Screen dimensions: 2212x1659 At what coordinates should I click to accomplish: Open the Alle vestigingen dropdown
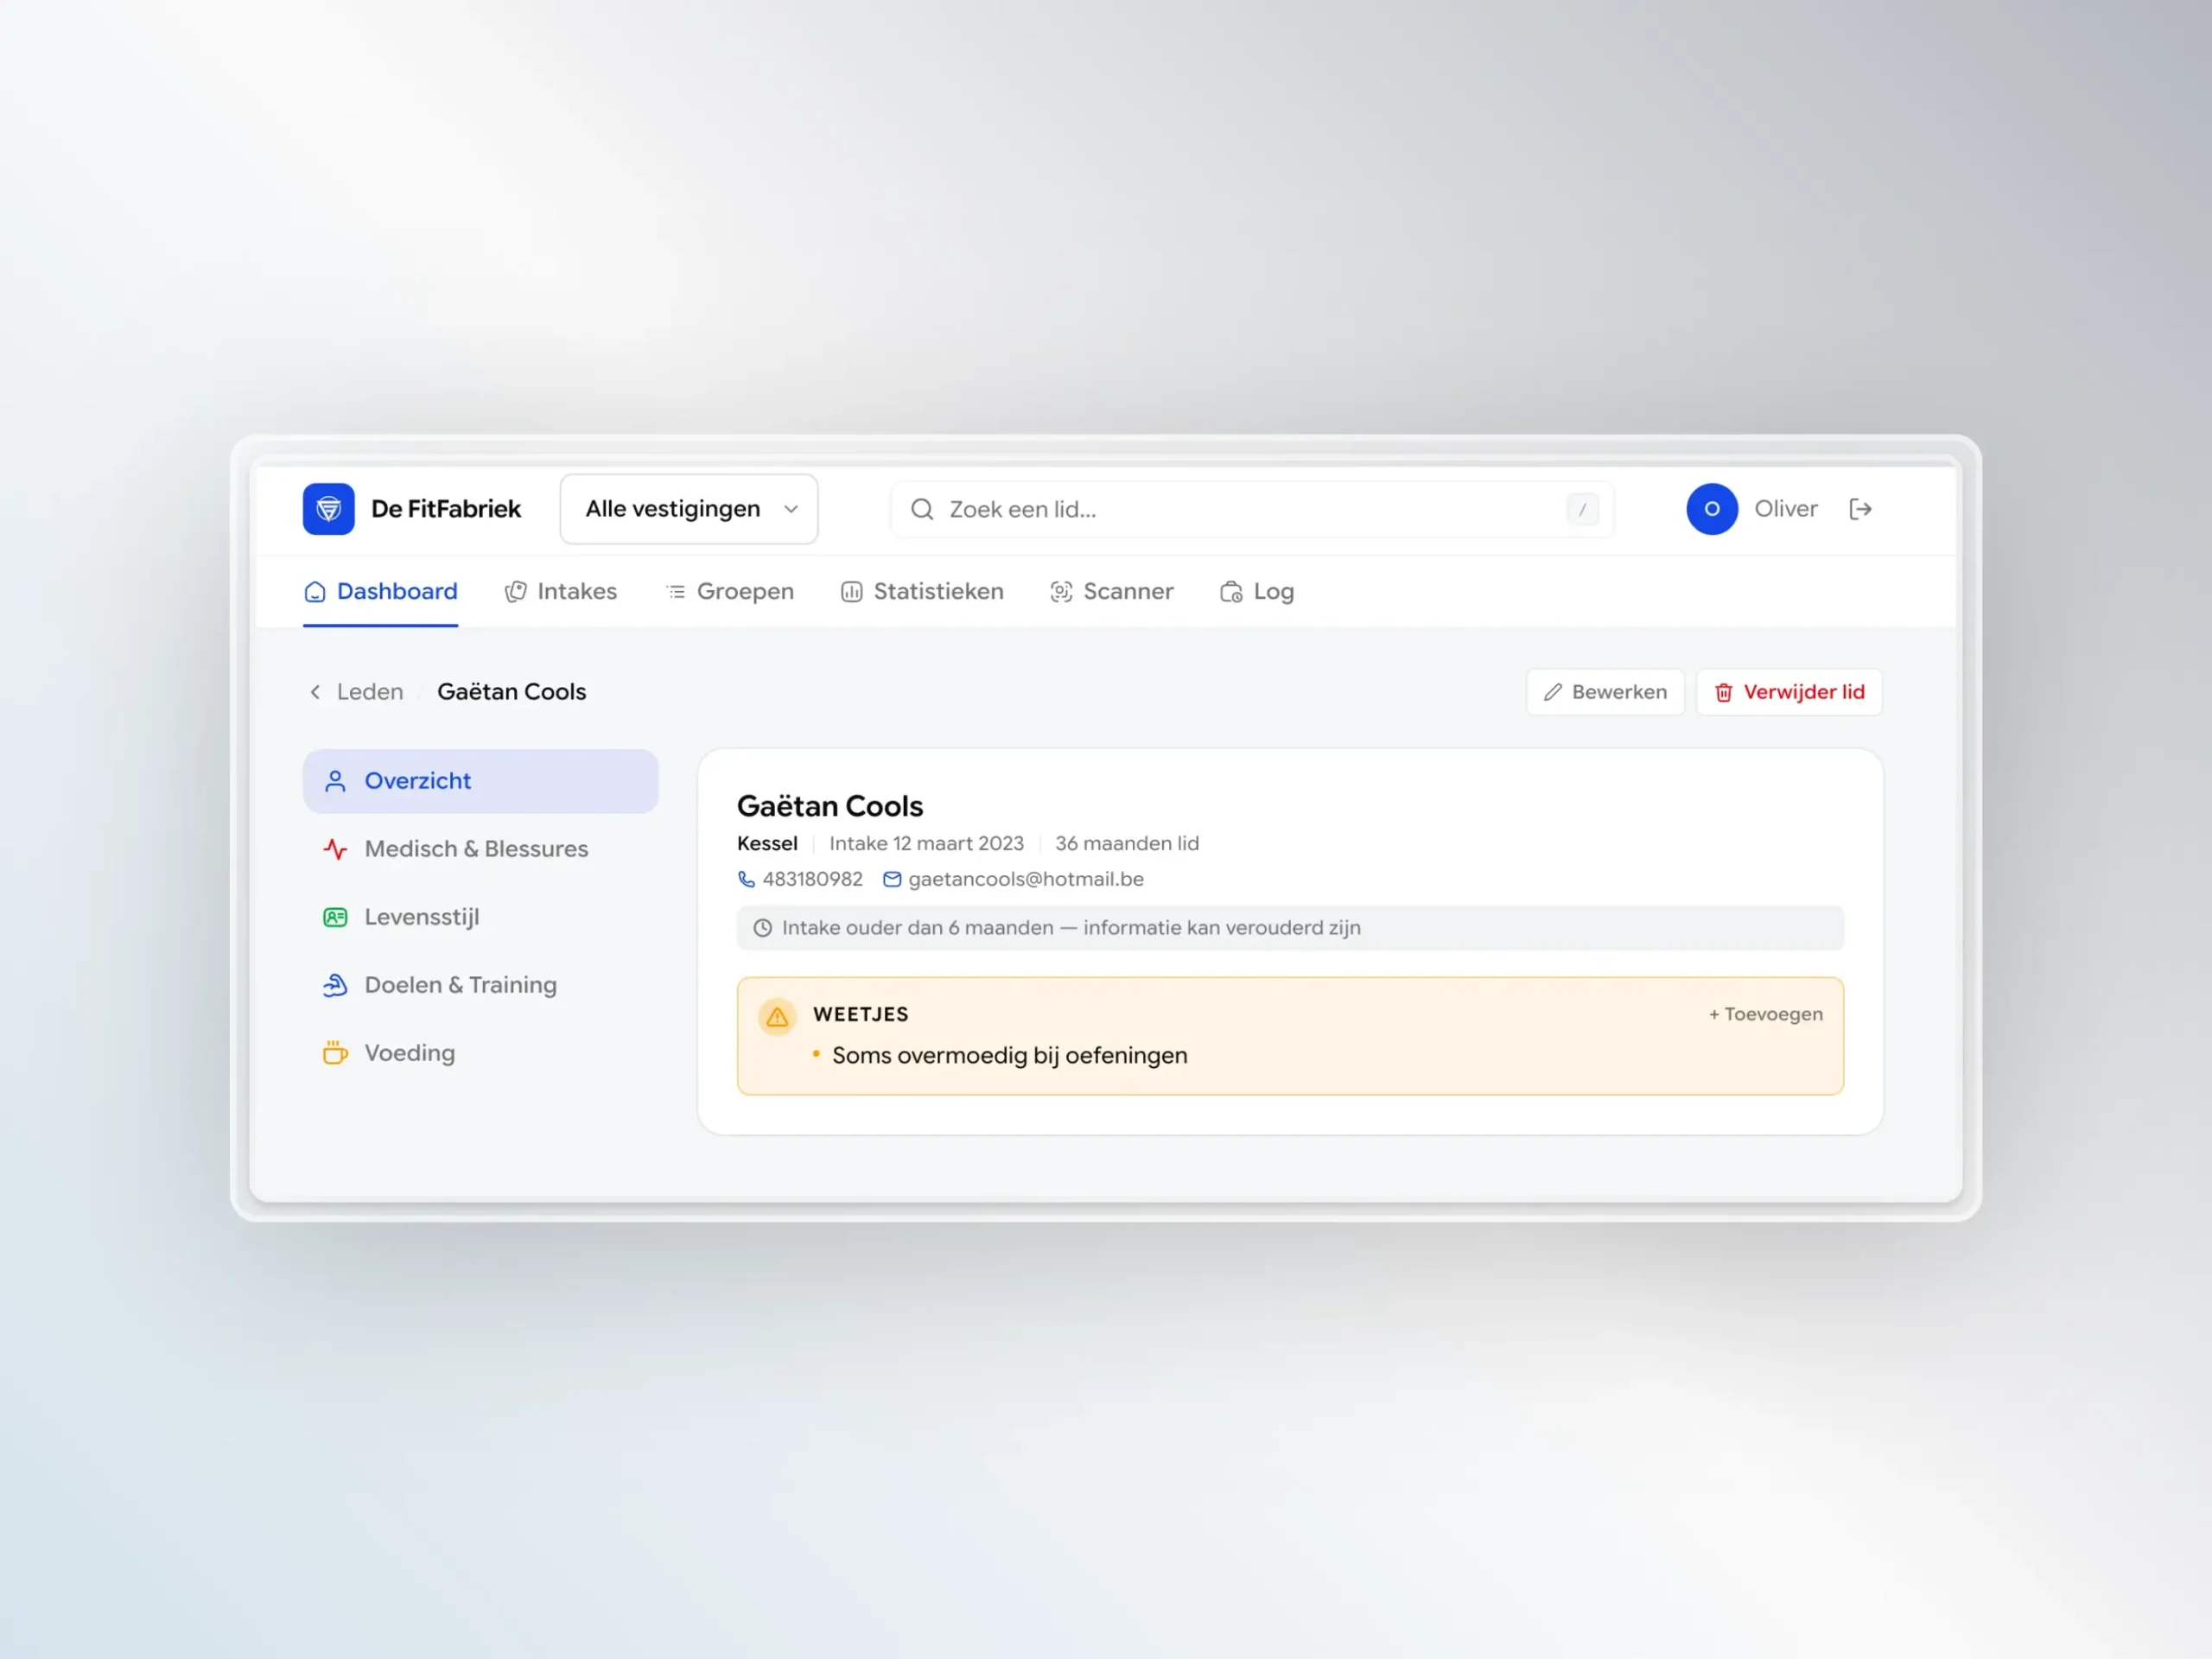click(689, 509)
